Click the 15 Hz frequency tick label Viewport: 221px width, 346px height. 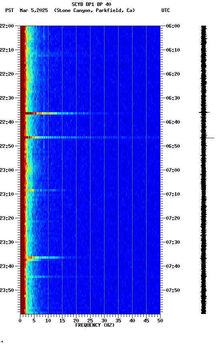(62, 321)
